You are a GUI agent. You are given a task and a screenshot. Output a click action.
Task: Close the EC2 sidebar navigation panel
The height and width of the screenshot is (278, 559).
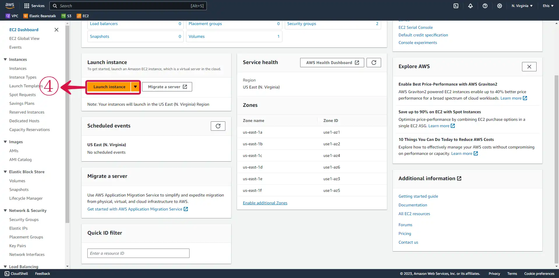56,30
